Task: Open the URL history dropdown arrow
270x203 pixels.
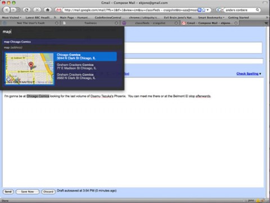Action: pyautogui.click(x=208, y=10)
